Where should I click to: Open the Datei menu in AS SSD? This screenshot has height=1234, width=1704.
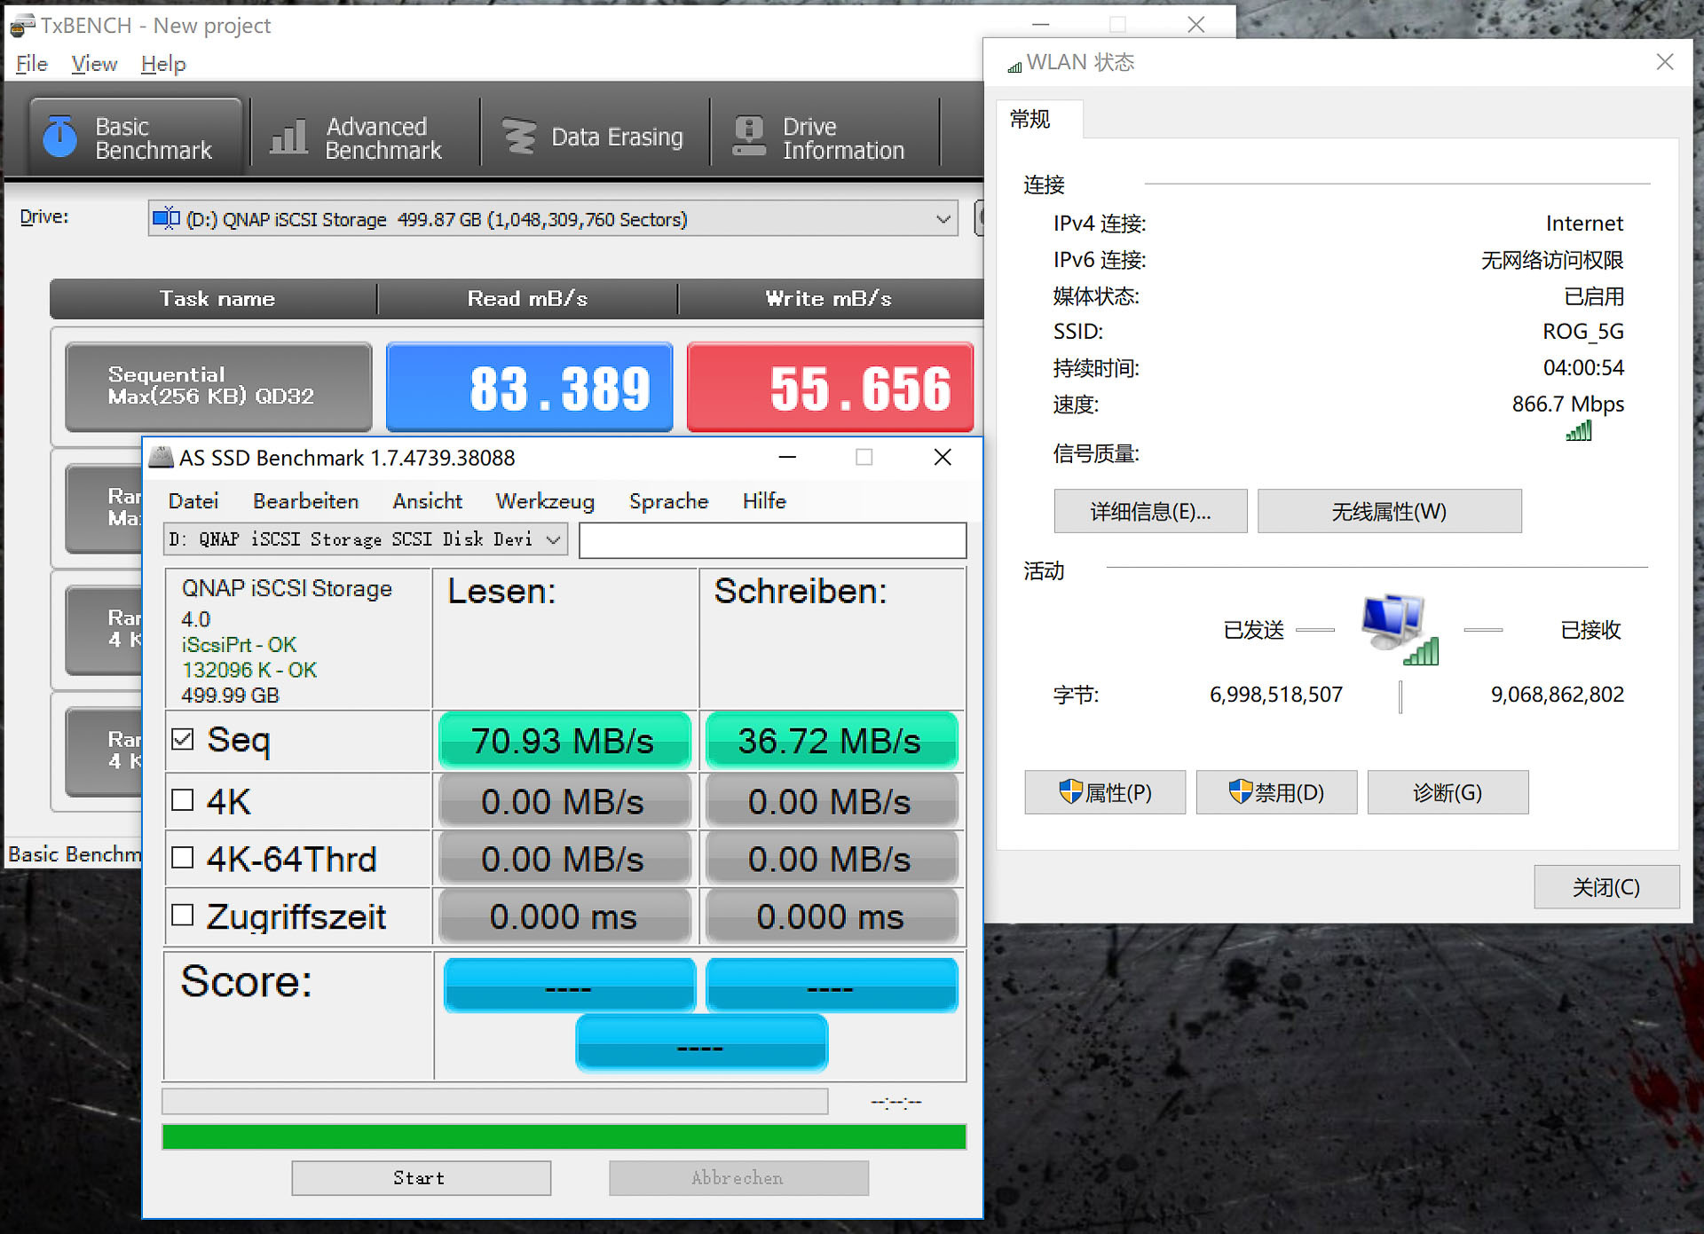pos(193,501)
